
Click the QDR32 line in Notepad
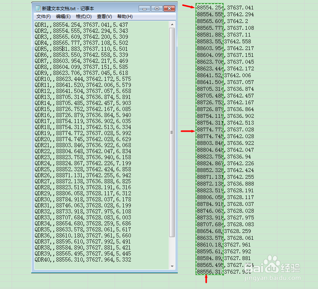[83, 211]
